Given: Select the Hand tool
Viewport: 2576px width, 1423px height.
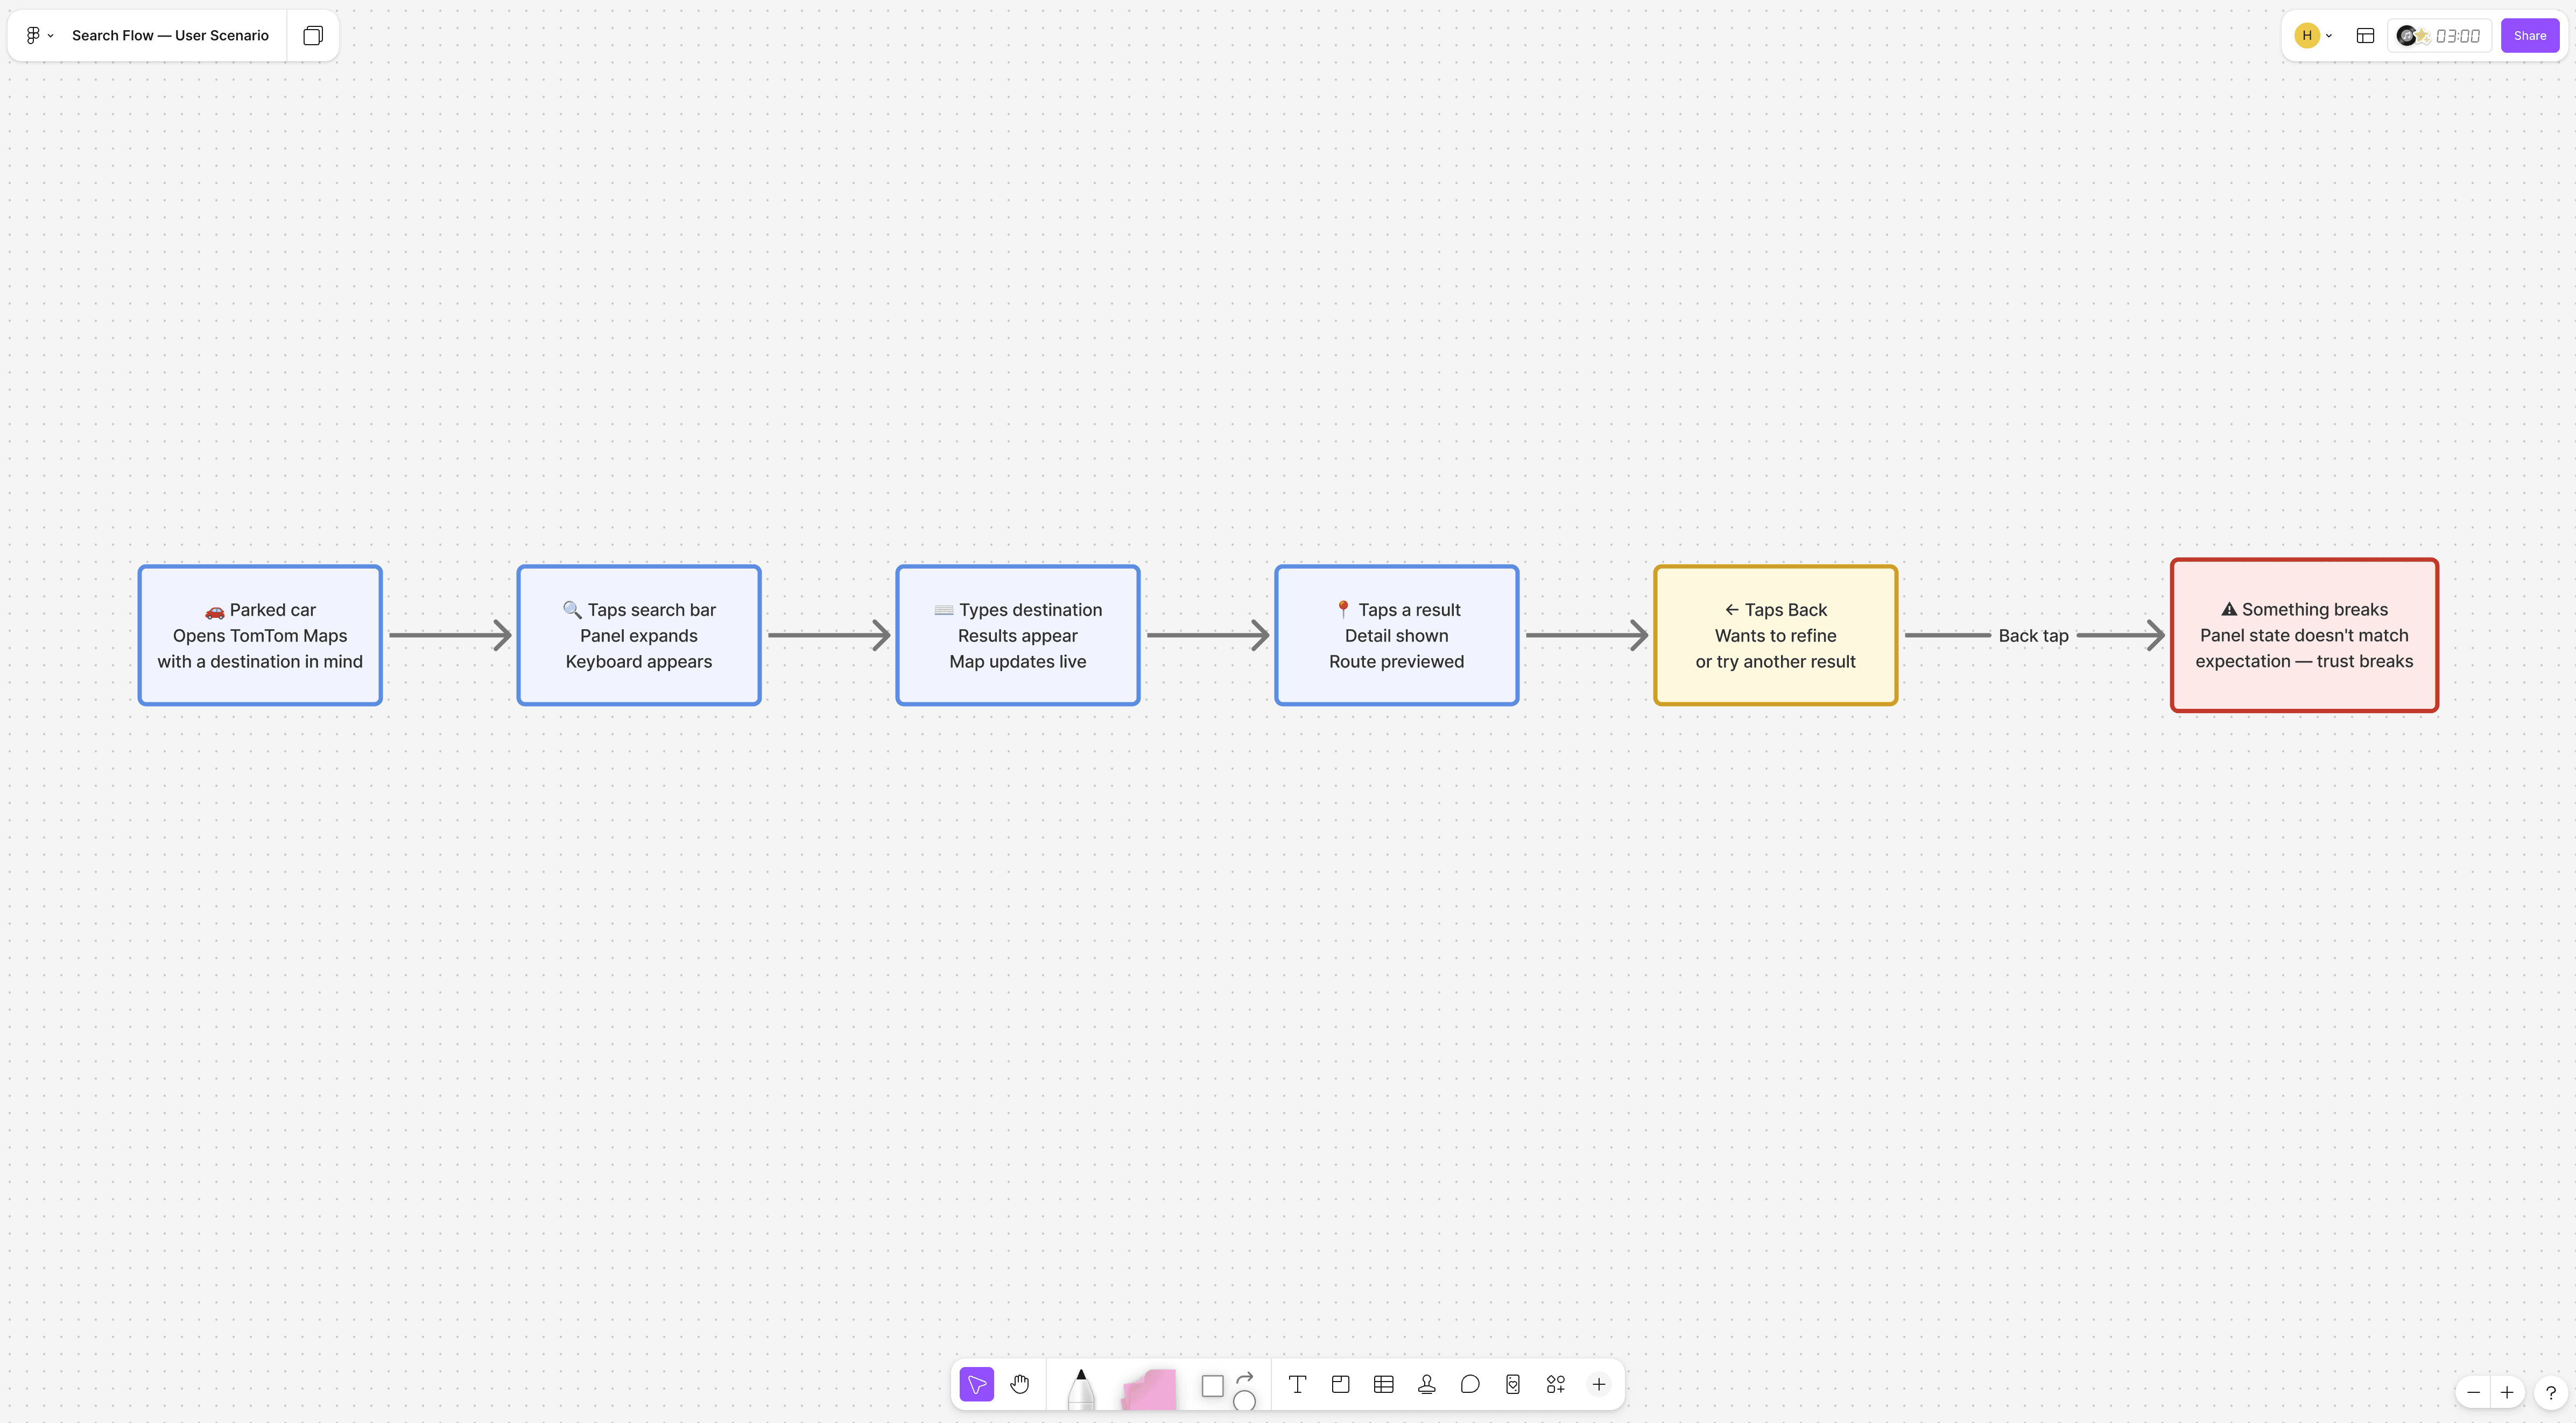Looking at the screenshot, I should [1019, 1385].
